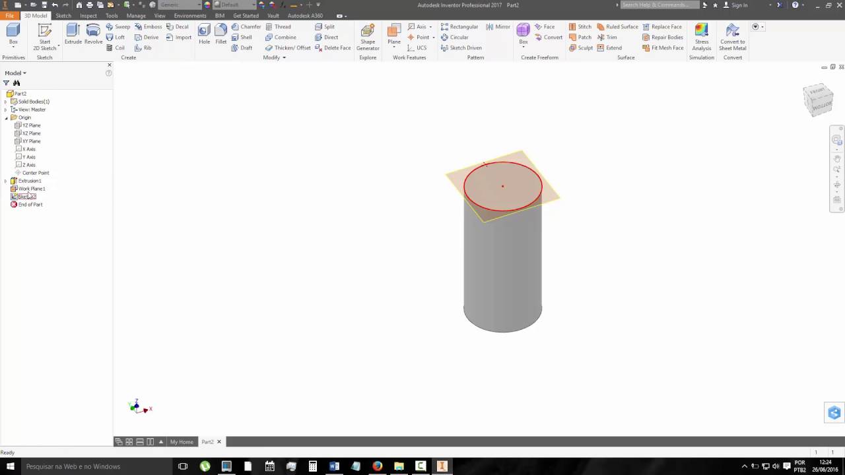Click the binoculars find icon in browser
This screenshot has width=845, height=475.
(17, 83)
